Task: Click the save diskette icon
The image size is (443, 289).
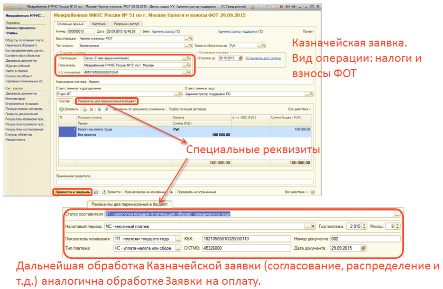Action: click(96, 192)
